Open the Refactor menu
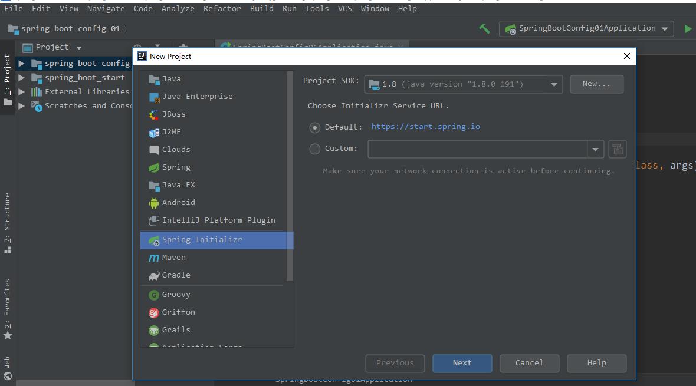The image size is (696, 386). click(x=222, y=9)
